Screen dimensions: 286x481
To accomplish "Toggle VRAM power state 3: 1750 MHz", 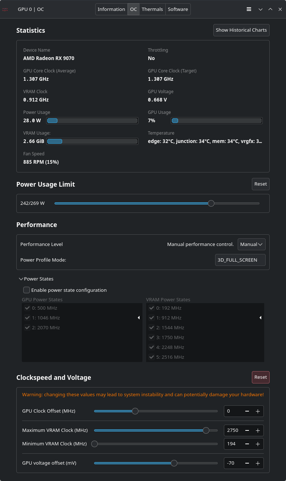I will (x=152, y=337).
